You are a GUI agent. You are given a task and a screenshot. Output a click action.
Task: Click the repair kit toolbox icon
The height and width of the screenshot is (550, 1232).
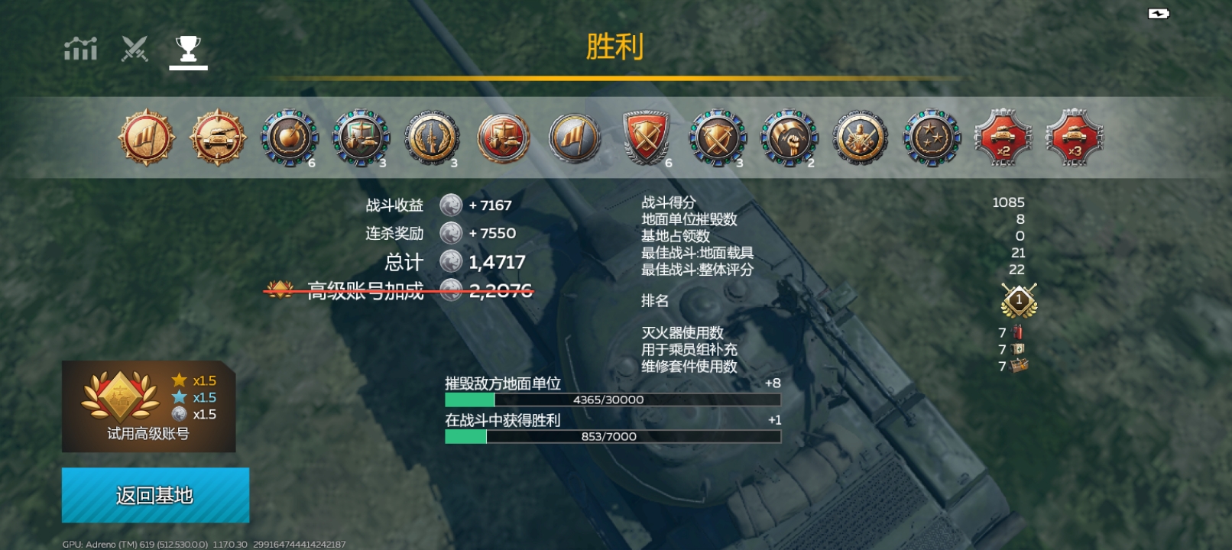click(1019, 366)
